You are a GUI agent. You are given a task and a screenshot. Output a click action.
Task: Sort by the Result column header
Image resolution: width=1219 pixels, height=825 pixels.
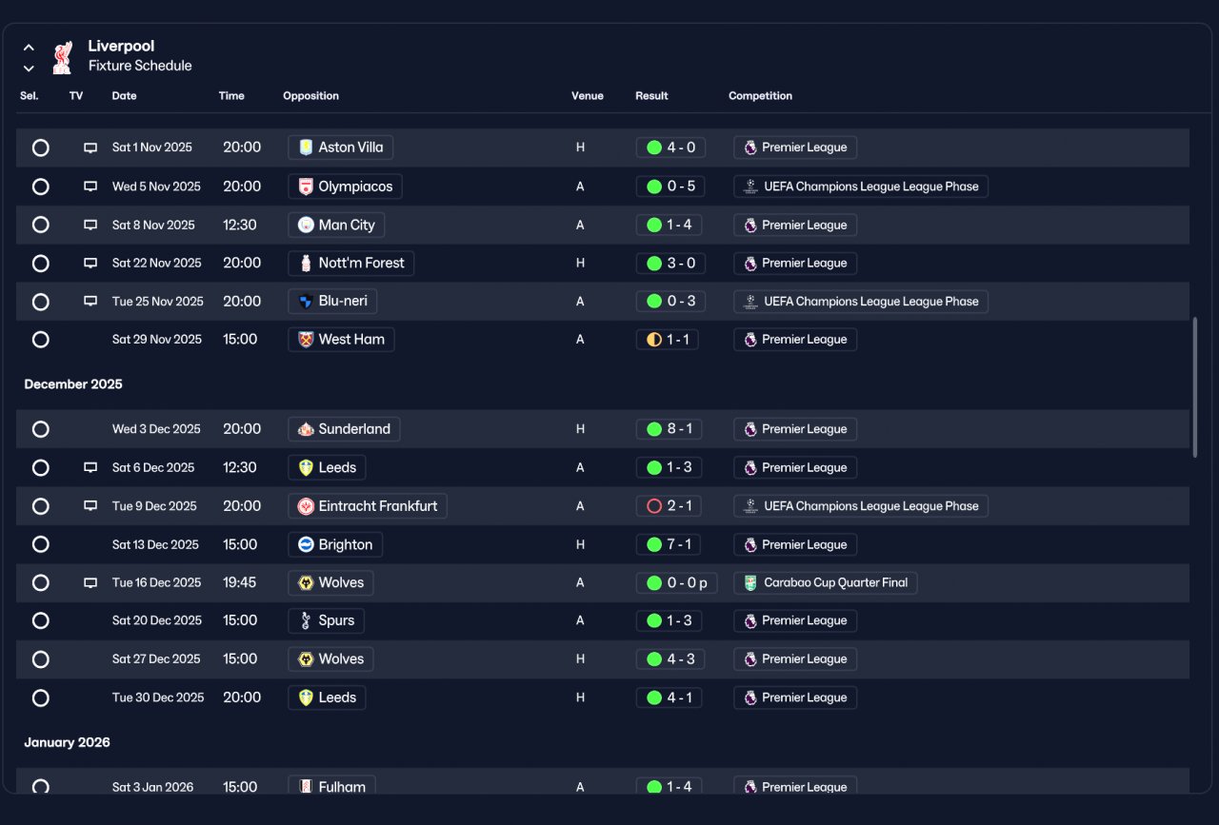651,96
